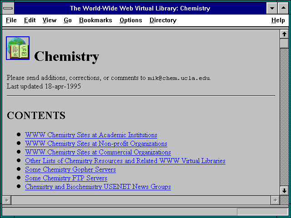The width and height of the screenshot is (291, 218).
Task: Minimize window with the down-arrow title button
Action: [x=272, y=8]
